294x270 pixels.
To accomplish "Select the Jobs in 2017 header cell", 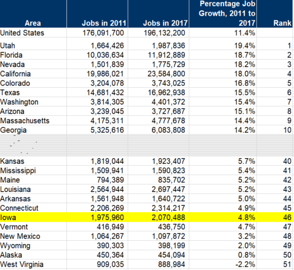I will point(158,14).
